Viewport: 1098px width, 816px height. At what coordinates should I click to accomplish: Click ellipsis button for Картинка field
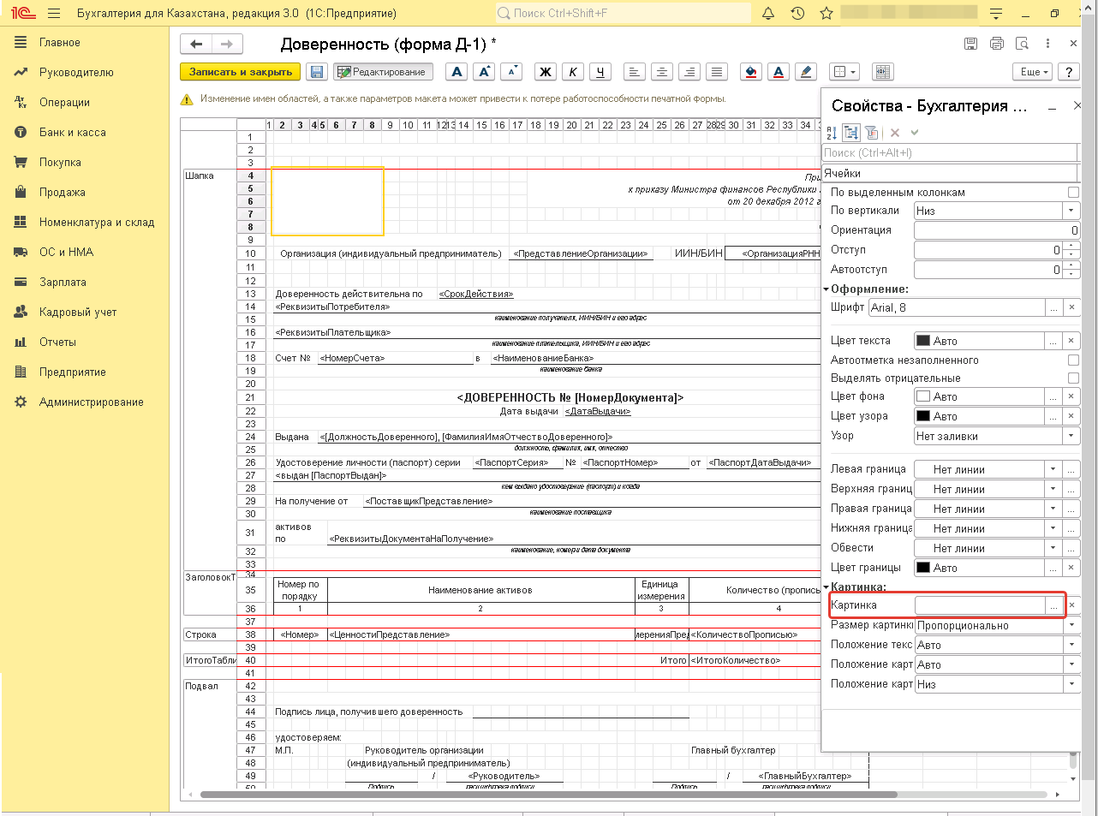[x=1053, y=605]
